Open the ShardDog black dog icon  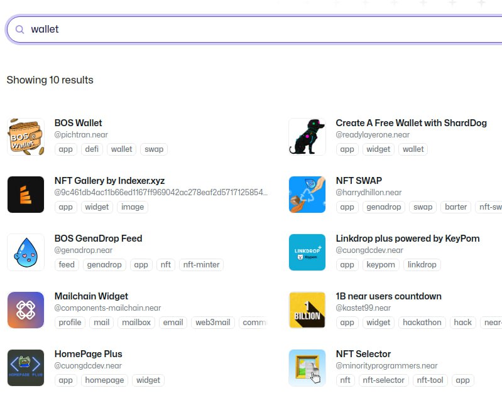tap(307, 137)
